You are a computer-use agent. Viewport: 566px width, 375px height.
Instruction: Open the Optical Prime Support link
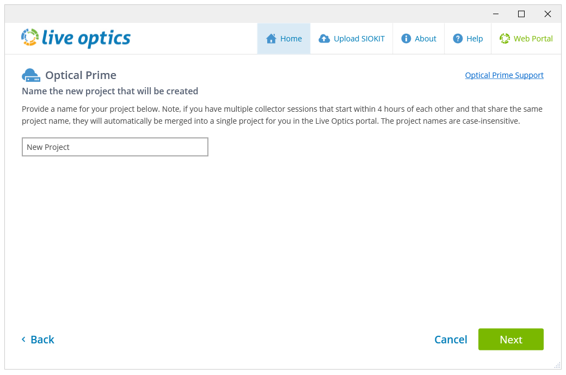(x=504, y=75)
